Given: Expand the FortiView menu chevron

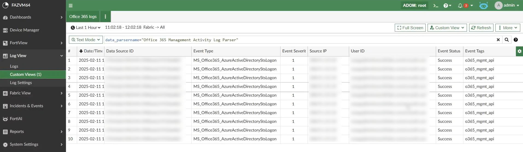Looking at the screenshot, I should 62,43.
